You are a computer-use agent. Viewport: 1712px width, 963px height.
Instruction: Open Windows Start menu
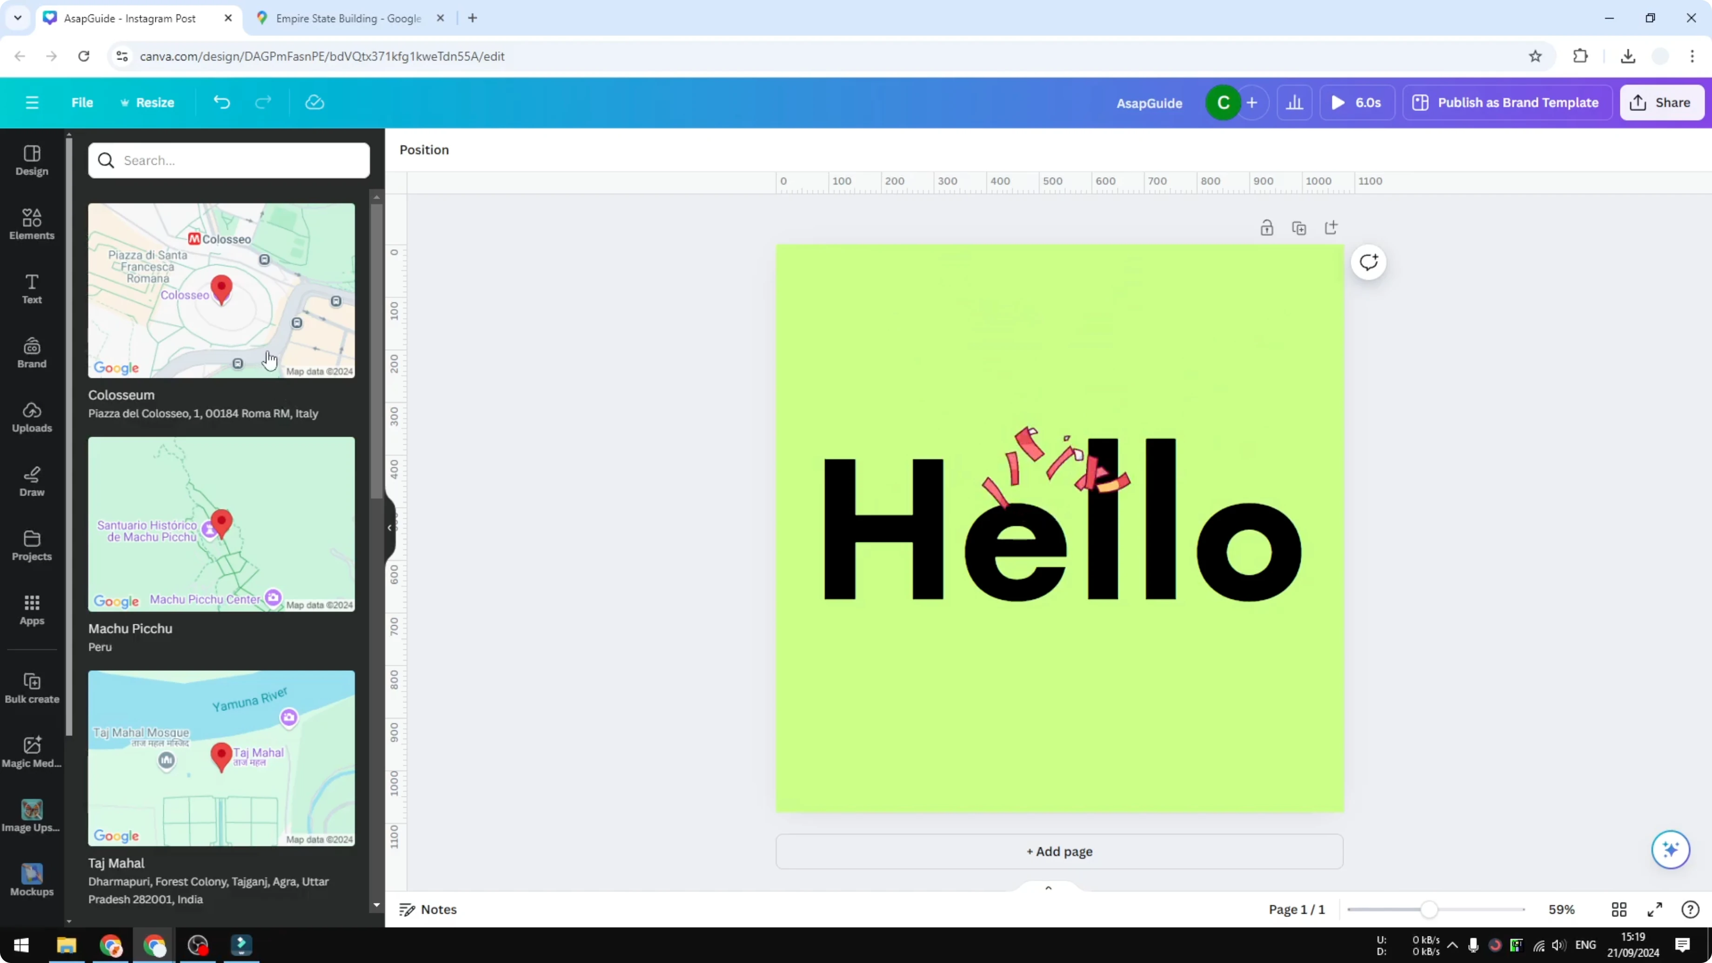coord(20,944)
